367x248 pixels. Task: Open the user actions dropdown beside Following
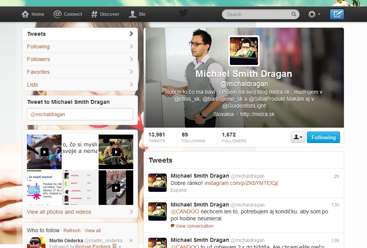point(298,137)
